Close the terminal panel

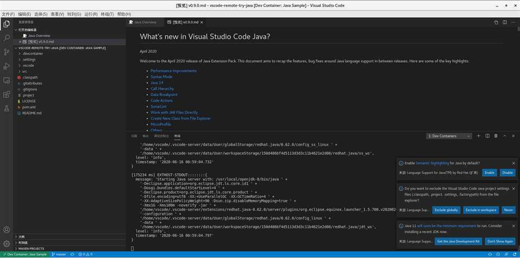[513, 136]
